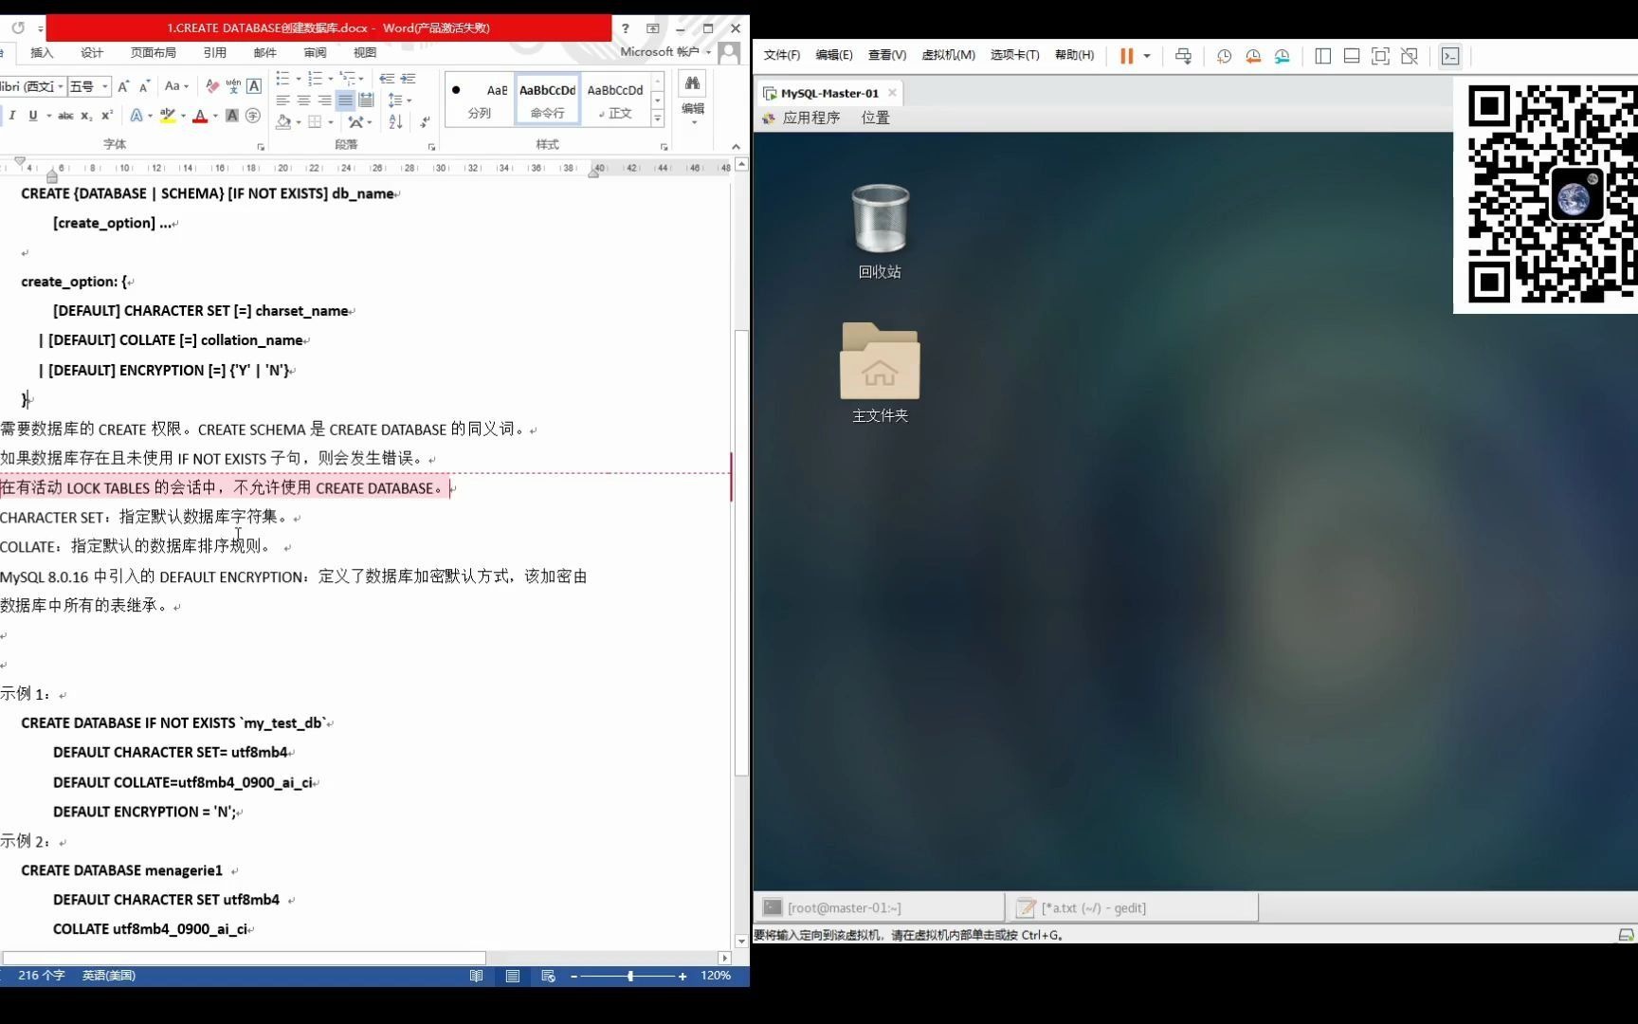The width and height of the screenshot is (1638, 1024).
Task: Open the Change Case Aa dropdown
Action: [176, 86]
